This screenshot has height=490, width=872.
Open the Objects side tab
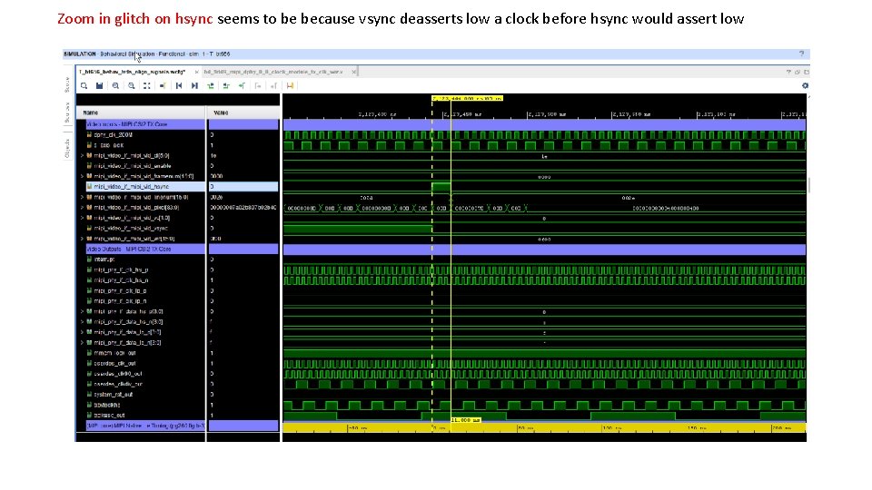coord(67,148)
